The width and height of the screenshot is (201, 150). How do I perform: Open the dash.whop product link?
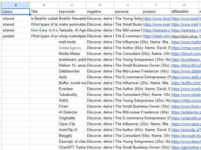(x=157, y=36)
